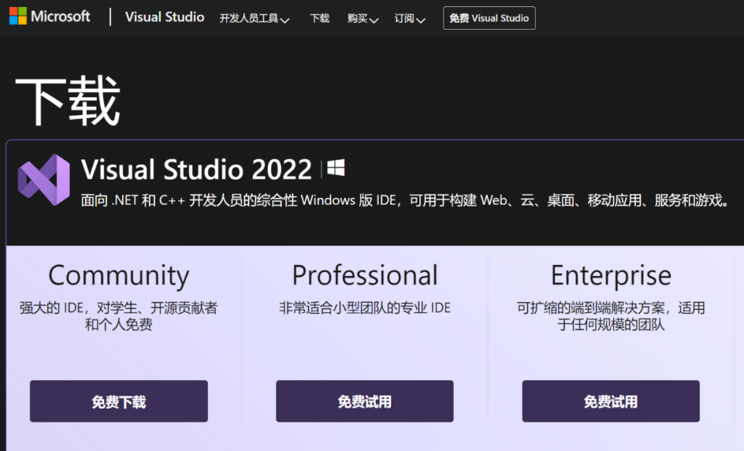
Task: Click the purple Visual Studio logo icon
Action: (x=44, y=179)
